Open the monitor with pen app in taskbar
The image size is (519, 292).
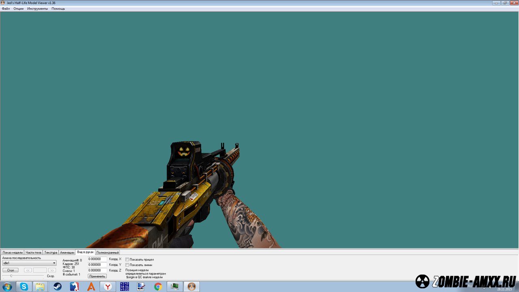click(141, 287)
